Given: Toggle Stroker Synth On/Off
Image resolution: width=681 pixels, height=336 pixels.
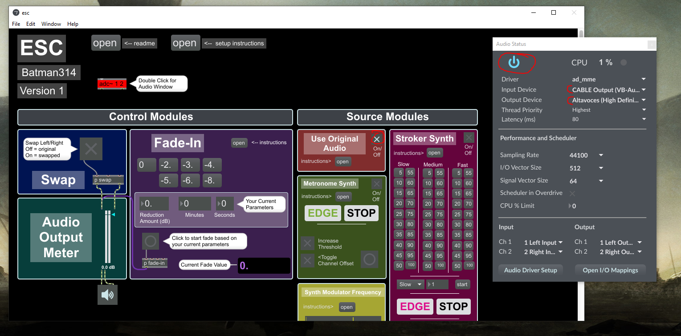Looking at the screenshot, I should [469, 138].
